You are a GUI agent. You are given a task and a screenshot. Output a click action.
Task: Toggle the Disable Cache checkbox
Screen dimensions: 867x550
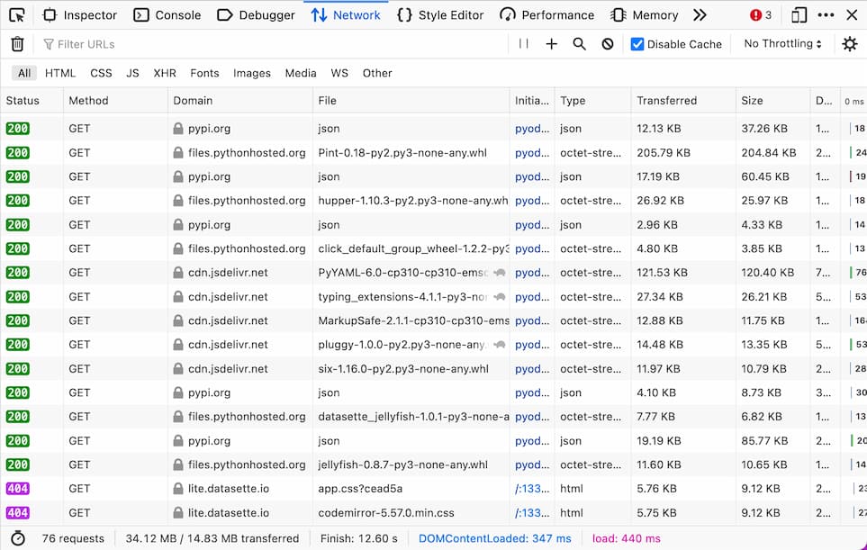tap(637, 44)
